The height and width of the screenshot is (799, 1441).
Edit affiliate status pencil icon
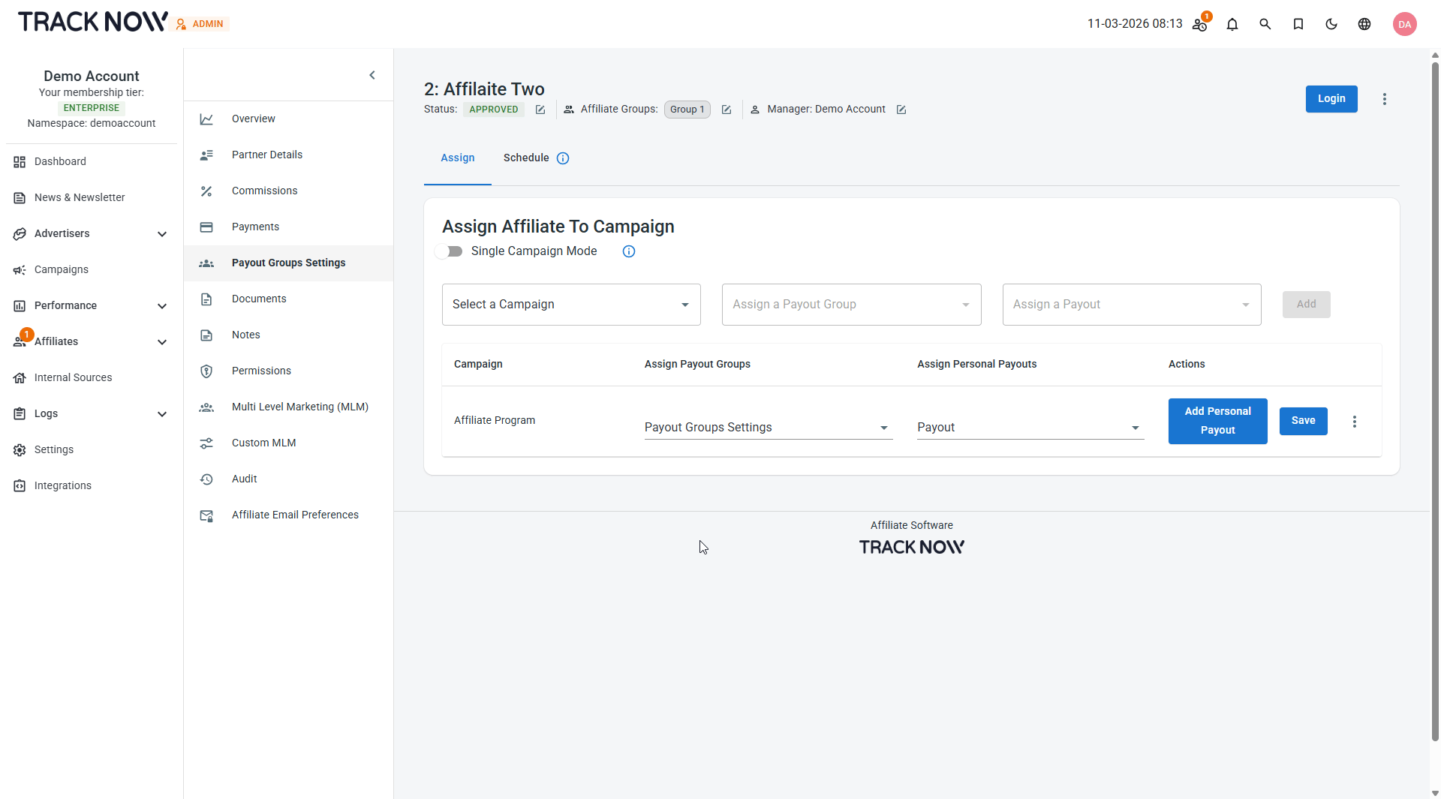tap(540, 110)
